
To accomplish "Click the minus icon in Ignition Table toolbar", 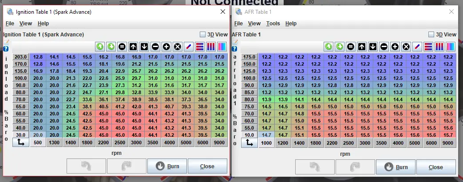I will point(155,47).
